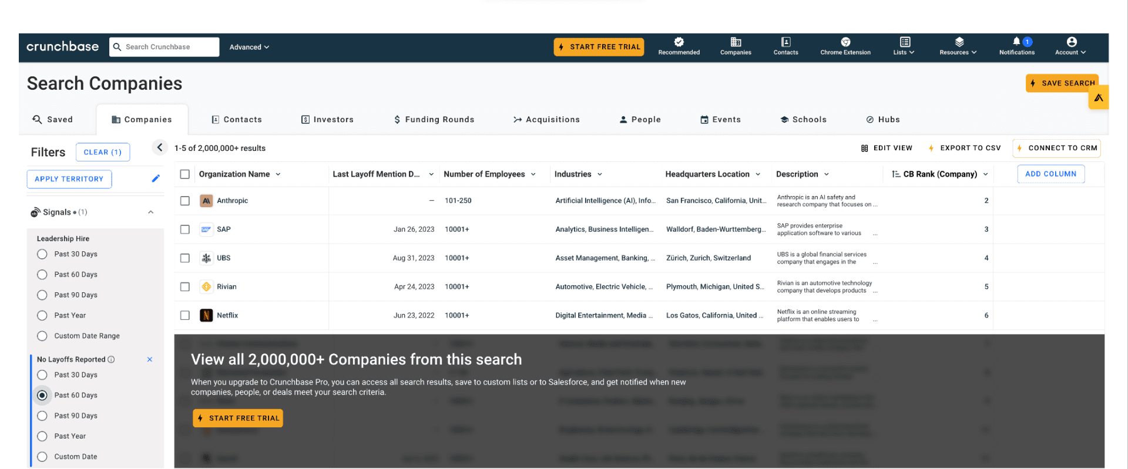Open Headquarters Location column dropdown
1128x469 pixels.
pos(758,174)
